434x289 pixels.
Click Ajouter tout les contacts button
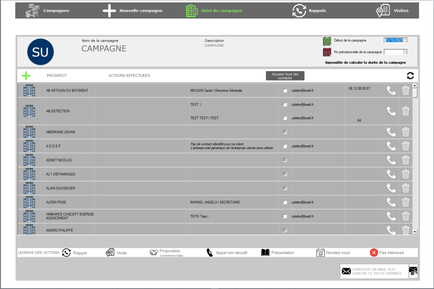point(285,76)
